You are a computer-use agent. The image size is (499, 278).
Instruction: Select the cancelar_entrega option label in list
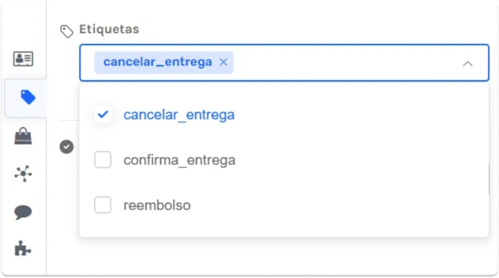[179, 115]
